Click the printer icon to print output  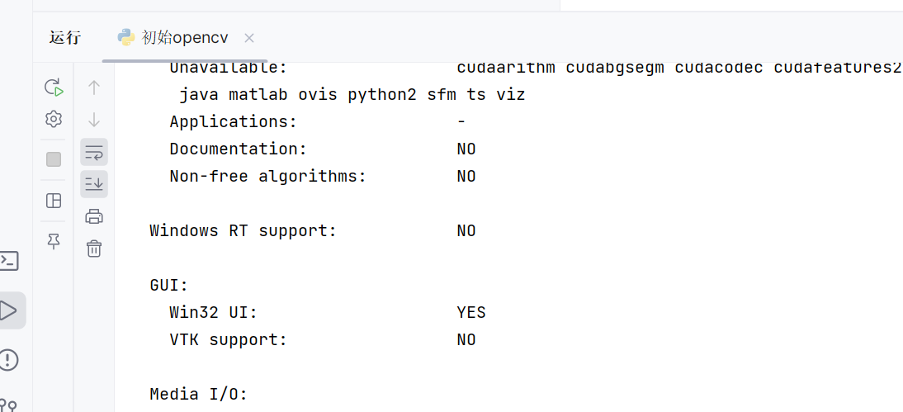click(x=94, y=216)
